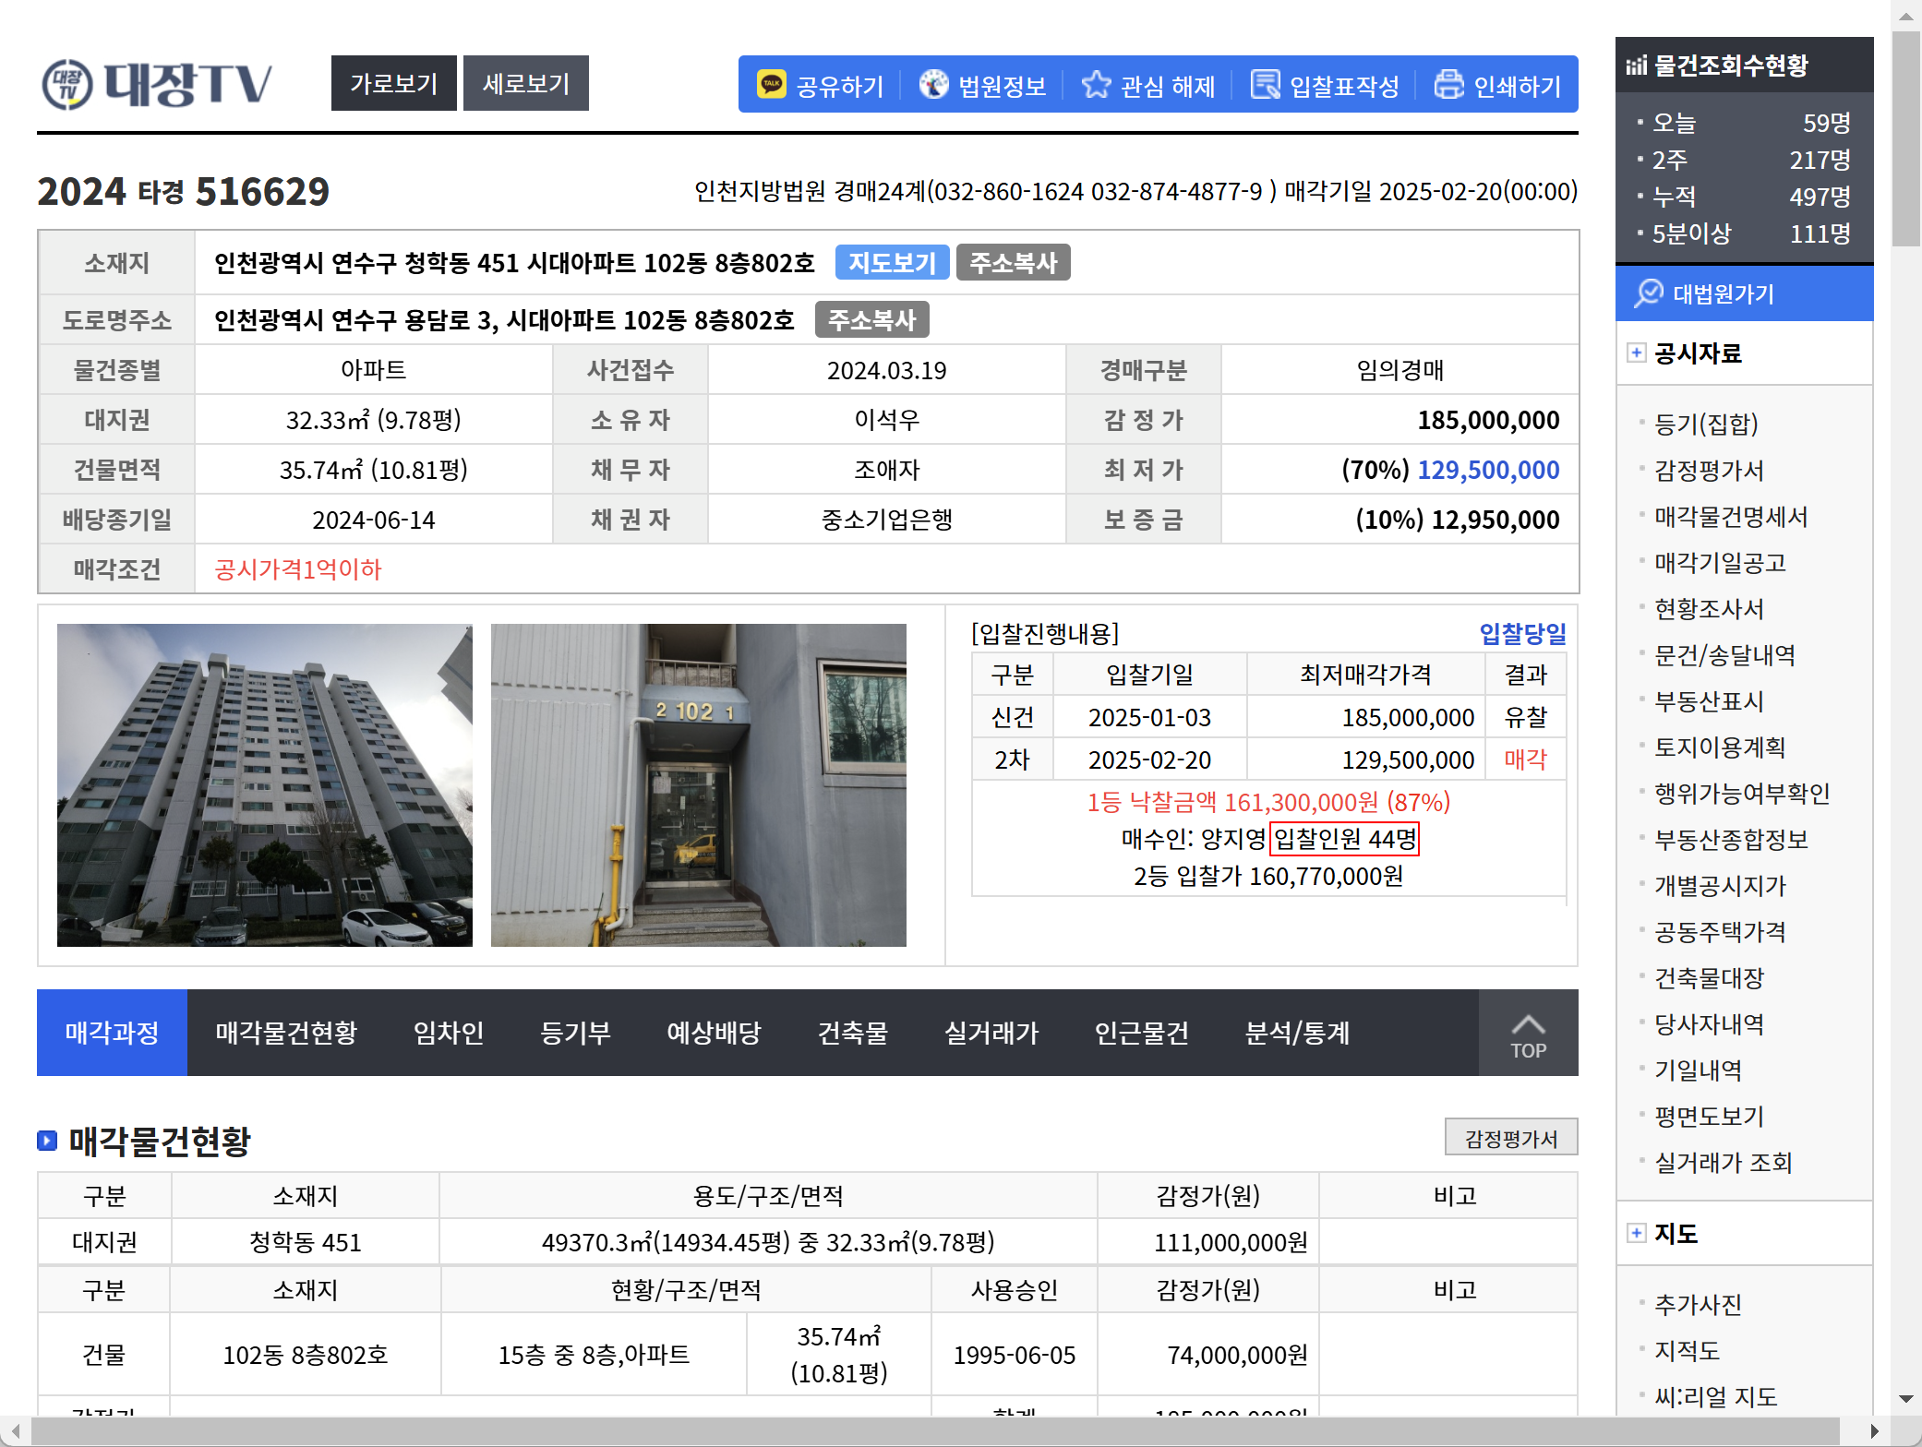
Task: Click the 지도보기 button
Action: click(892, 263)
